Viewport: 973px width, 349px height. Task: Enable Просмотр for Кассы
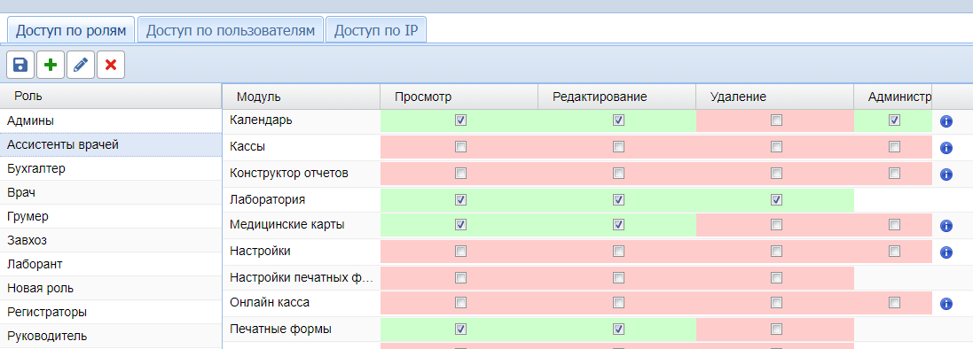tap(460, 147)
